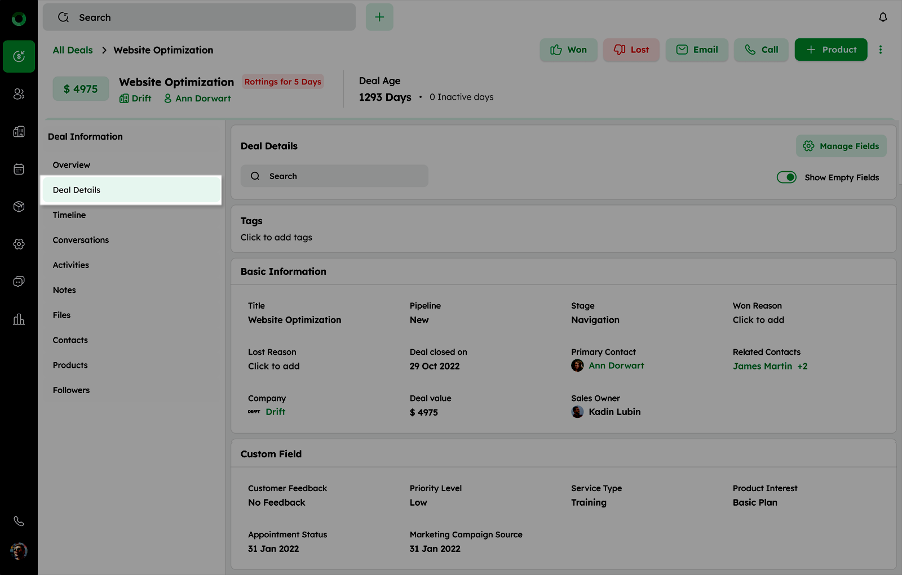The image size is (902, 575).
Task: Expand the +2 related contacts list
Action: pos(802,366)
